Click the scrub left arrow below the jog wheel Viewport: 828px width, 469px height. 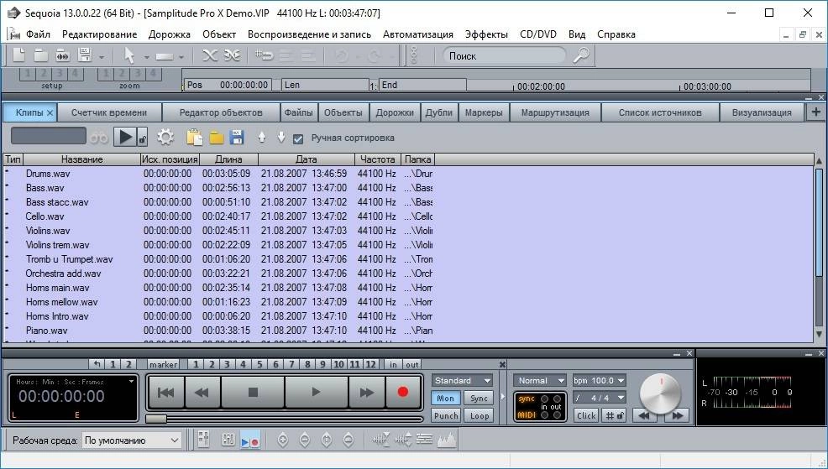644,415
